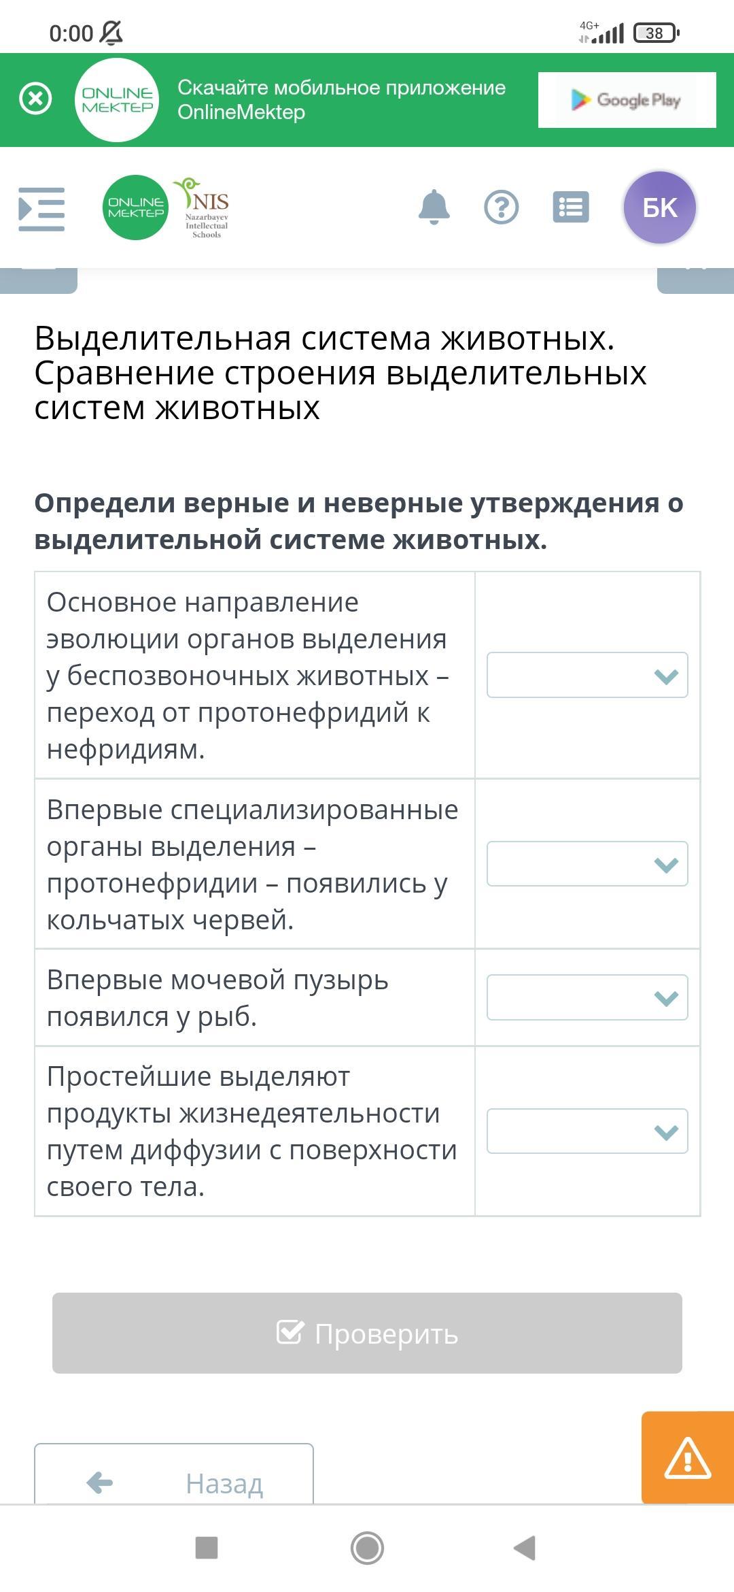The width and height of the screenshot is (734, 1592).
Task: Click the partially hidden left gray tab
Action: (39, 280)
